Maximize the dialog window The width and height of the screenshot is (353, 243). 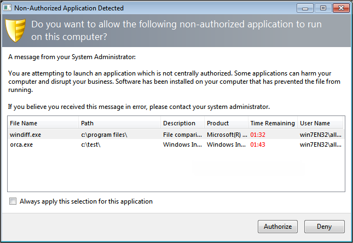322,8
